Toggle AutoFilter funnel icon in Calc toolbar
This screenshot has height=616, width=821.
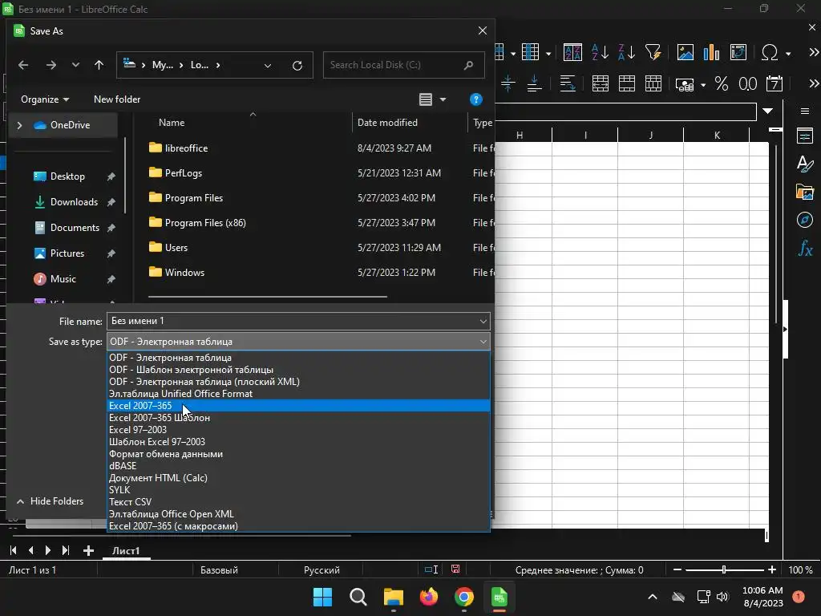653,52
